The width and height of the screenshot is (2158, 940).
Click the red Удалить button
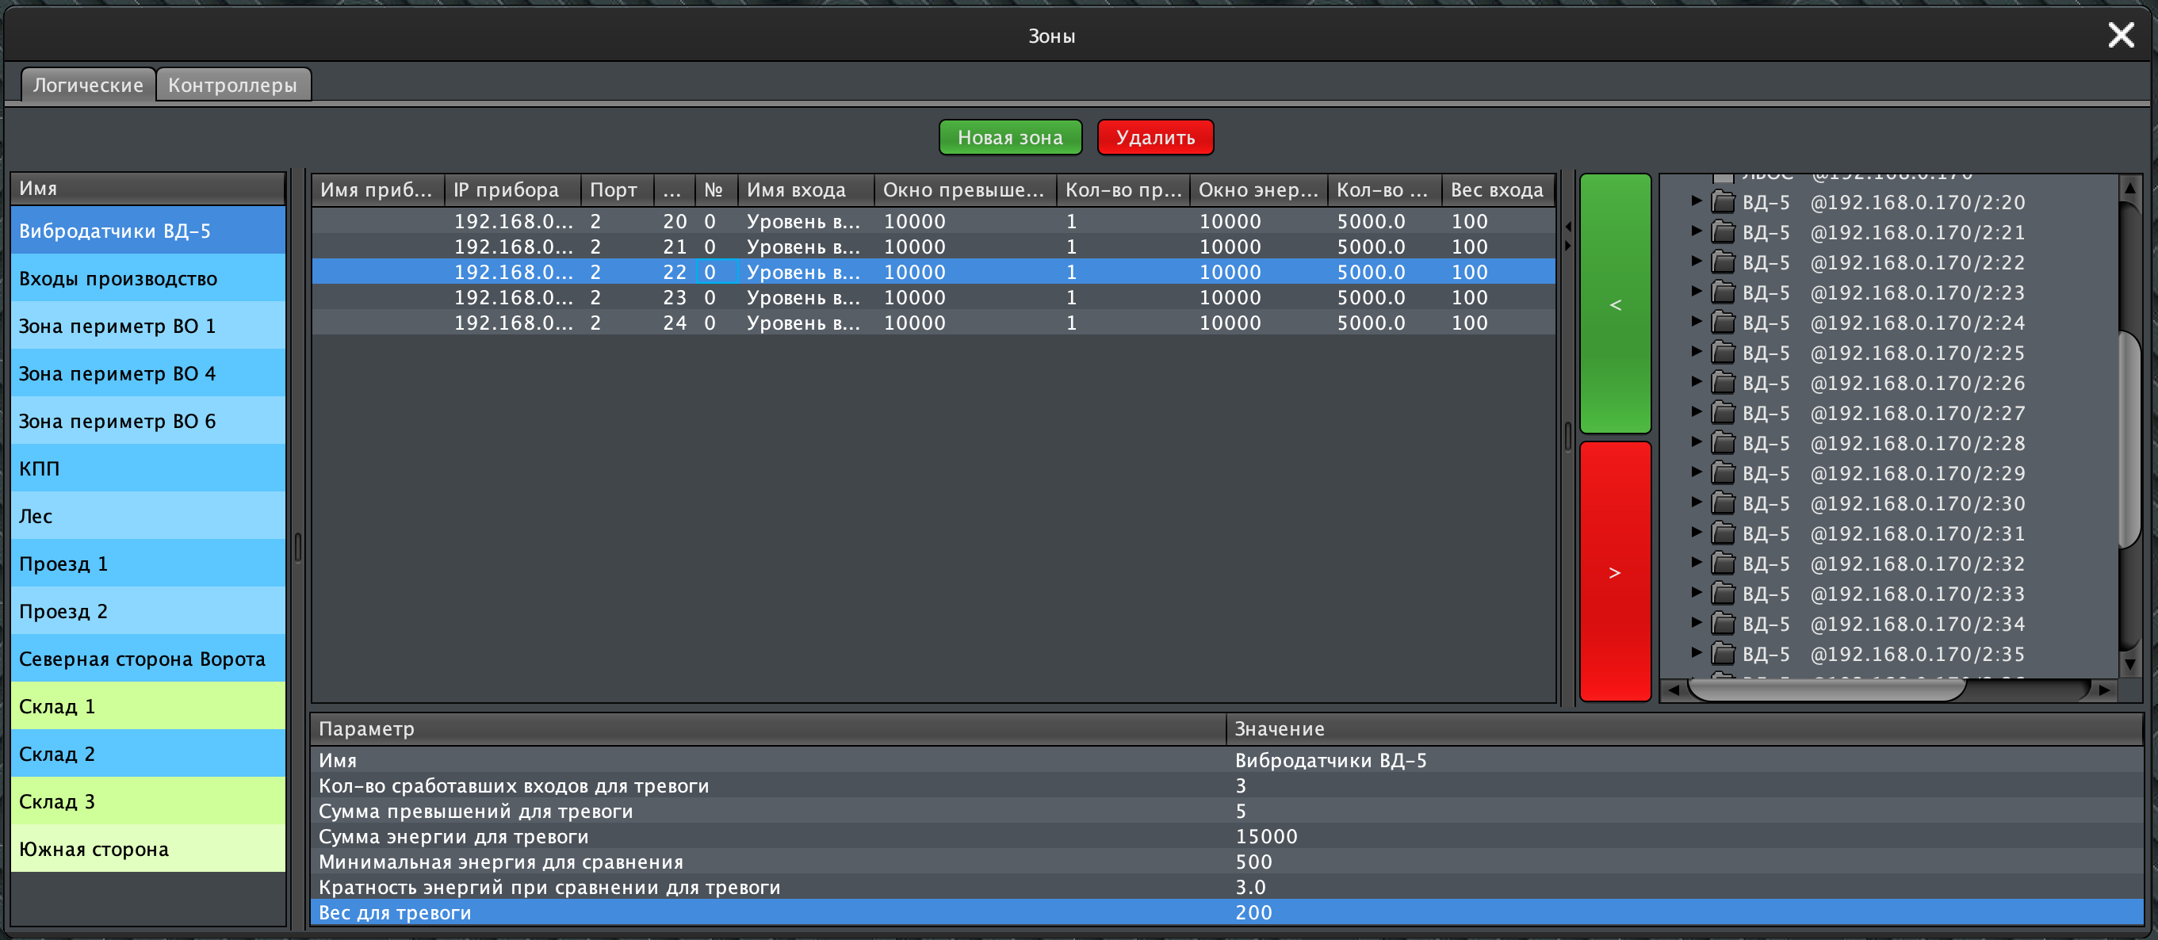point(1154,137)
